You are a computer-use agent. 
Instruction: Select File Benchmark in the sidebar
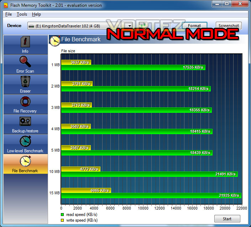[x=25, y=164]
